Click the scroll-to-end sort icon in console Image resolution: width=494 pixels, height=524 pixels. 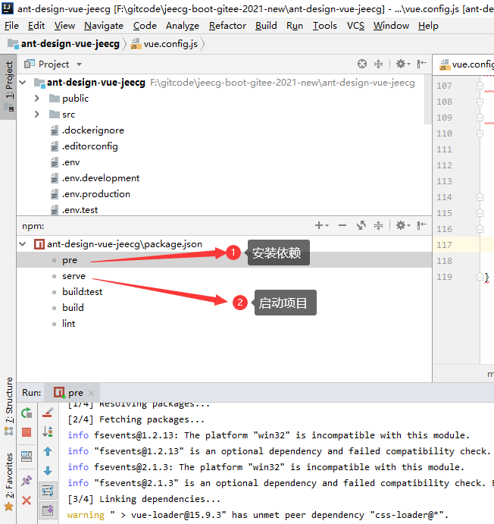(48, 431)
